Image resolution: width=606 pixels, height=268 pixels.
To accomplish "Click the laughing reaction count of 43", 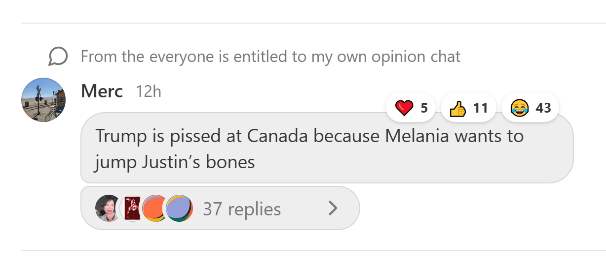I will pyautogui.click(x=543, y=108).
